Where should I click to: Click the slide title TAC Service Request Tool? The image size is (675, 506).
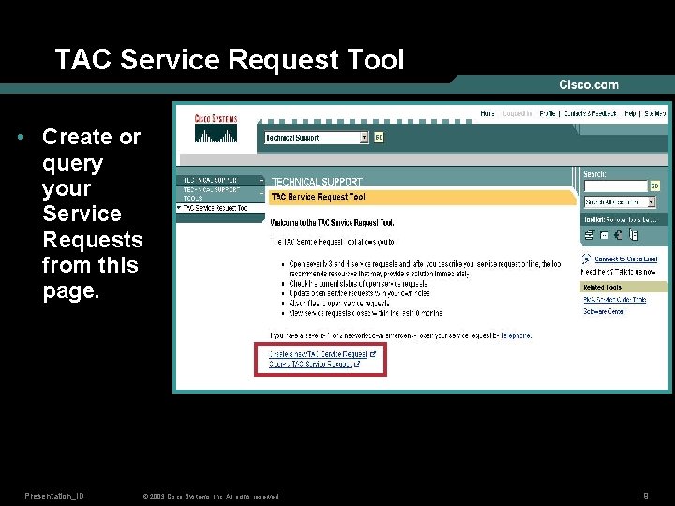click(230, 59)
